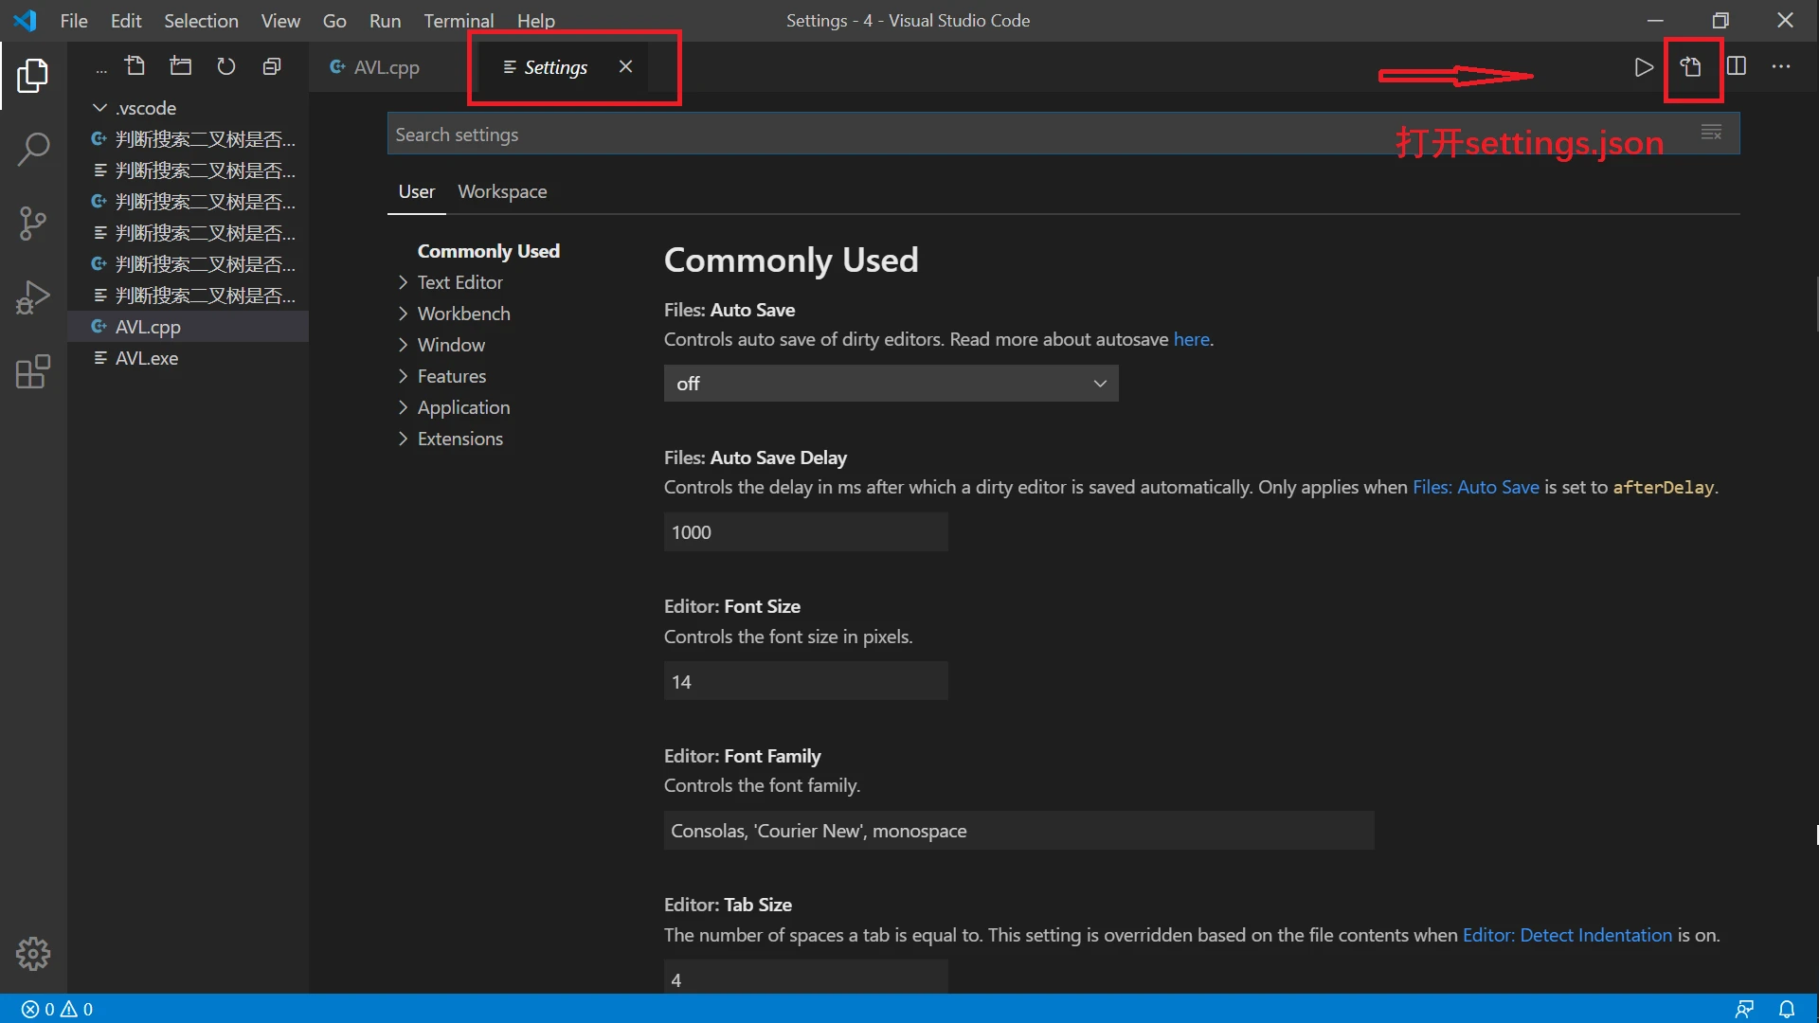Open the Terminal menu

click(459, 20)
